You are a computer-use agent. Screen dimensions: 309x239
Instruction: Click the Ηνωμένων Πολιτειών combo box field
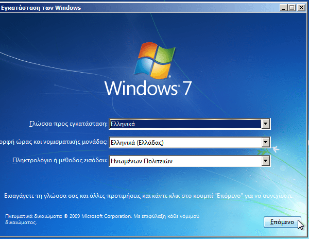190,161
